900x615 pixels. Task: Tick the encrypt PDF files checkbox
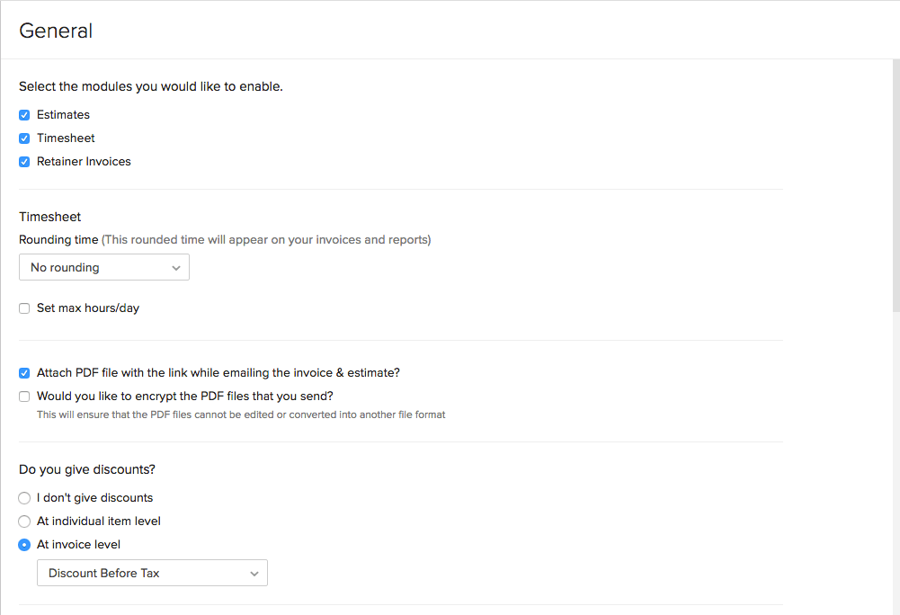tap(24, 397)
